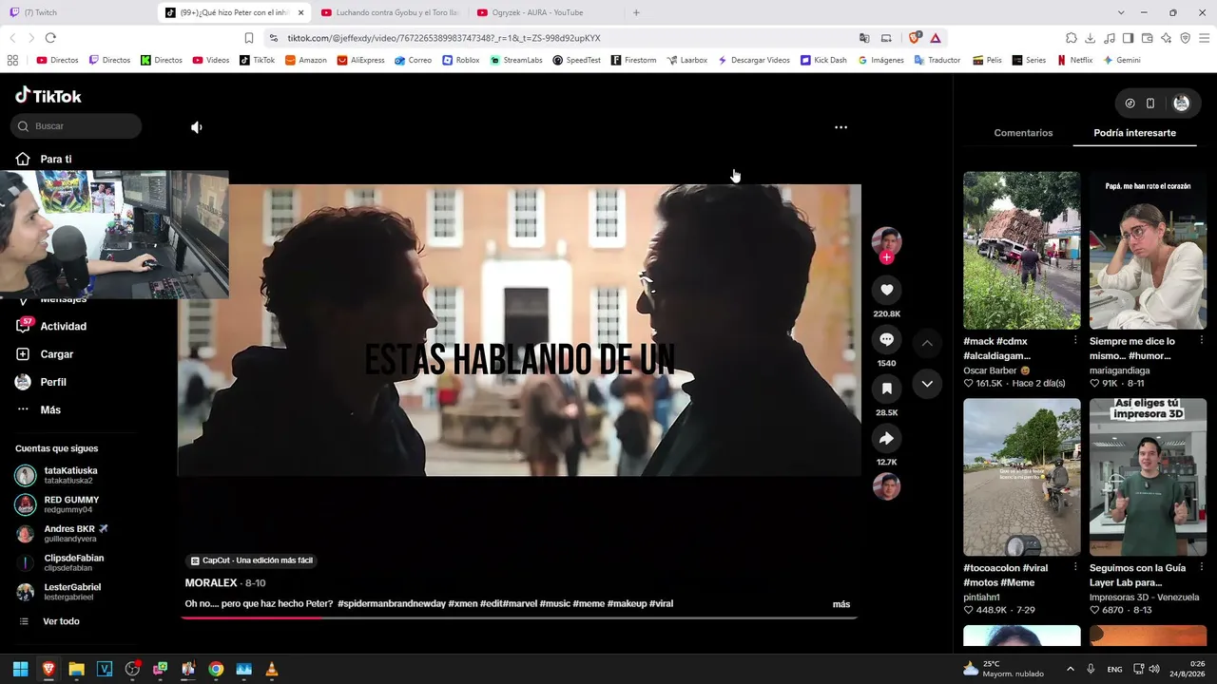Screen dimensions: 1217x684
Task: Open Brave Wallet icon
Action: (1148, 38)
